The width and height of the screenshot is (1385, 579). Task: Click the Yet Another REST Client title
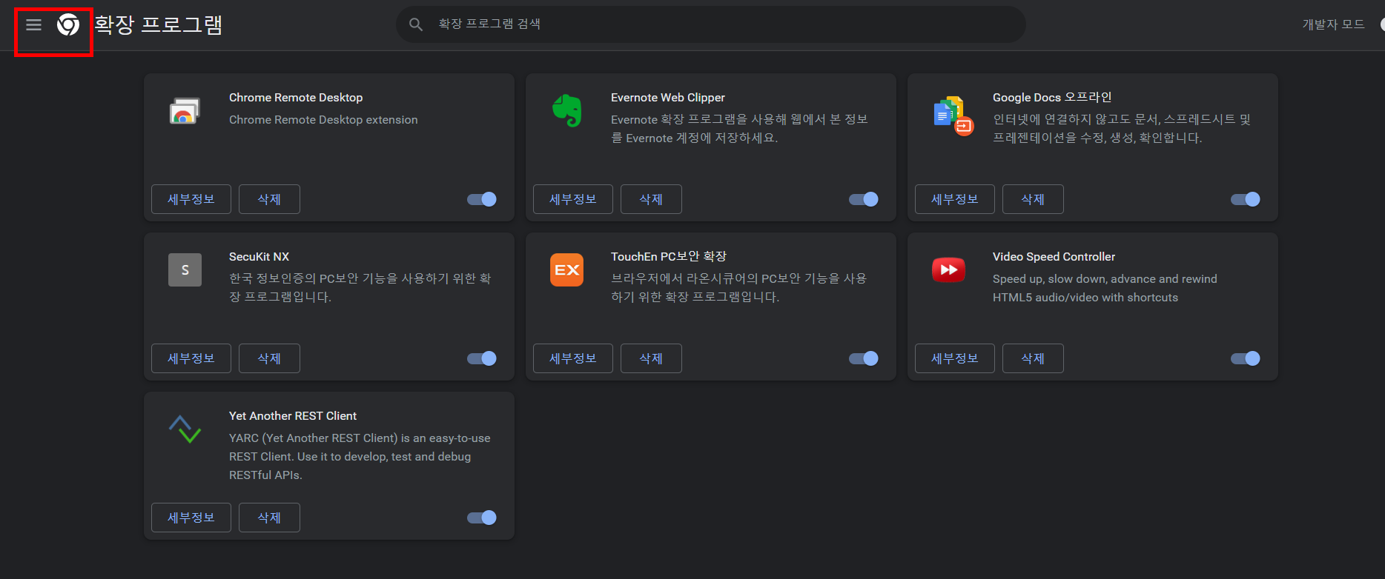[x=293, y=416]
